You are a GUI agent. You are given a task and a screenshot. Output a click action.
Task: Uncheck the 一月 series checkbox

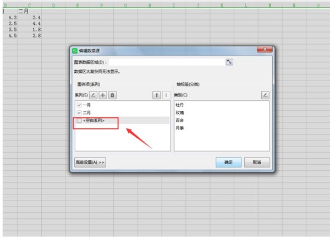tap(79, 105)
